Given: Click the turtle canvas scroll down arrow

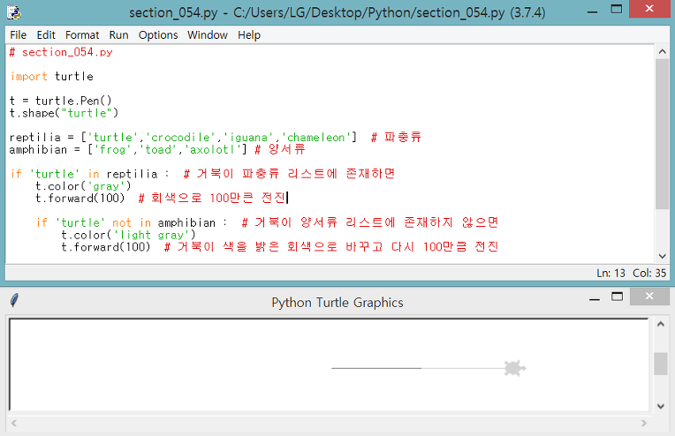Looking at the screenshot, I should click(661, 406).
